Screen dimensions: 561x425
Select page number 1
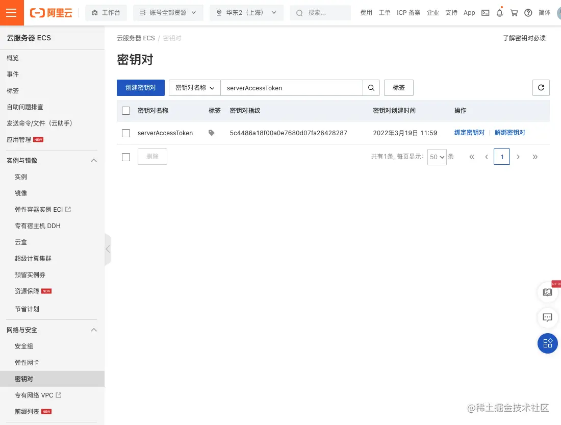click(502, 157)
